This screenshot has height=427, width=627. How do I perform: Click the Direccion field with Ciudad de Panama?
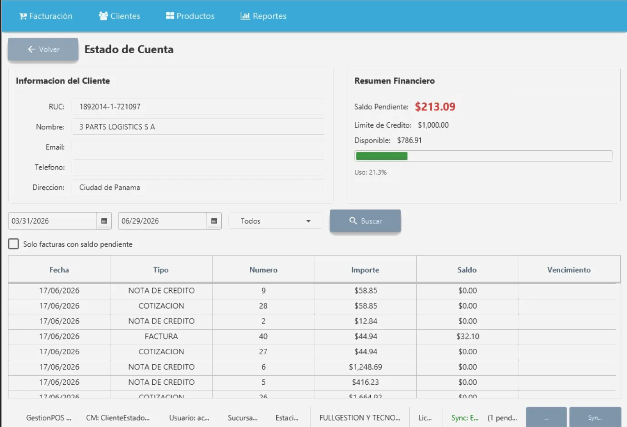199,187
